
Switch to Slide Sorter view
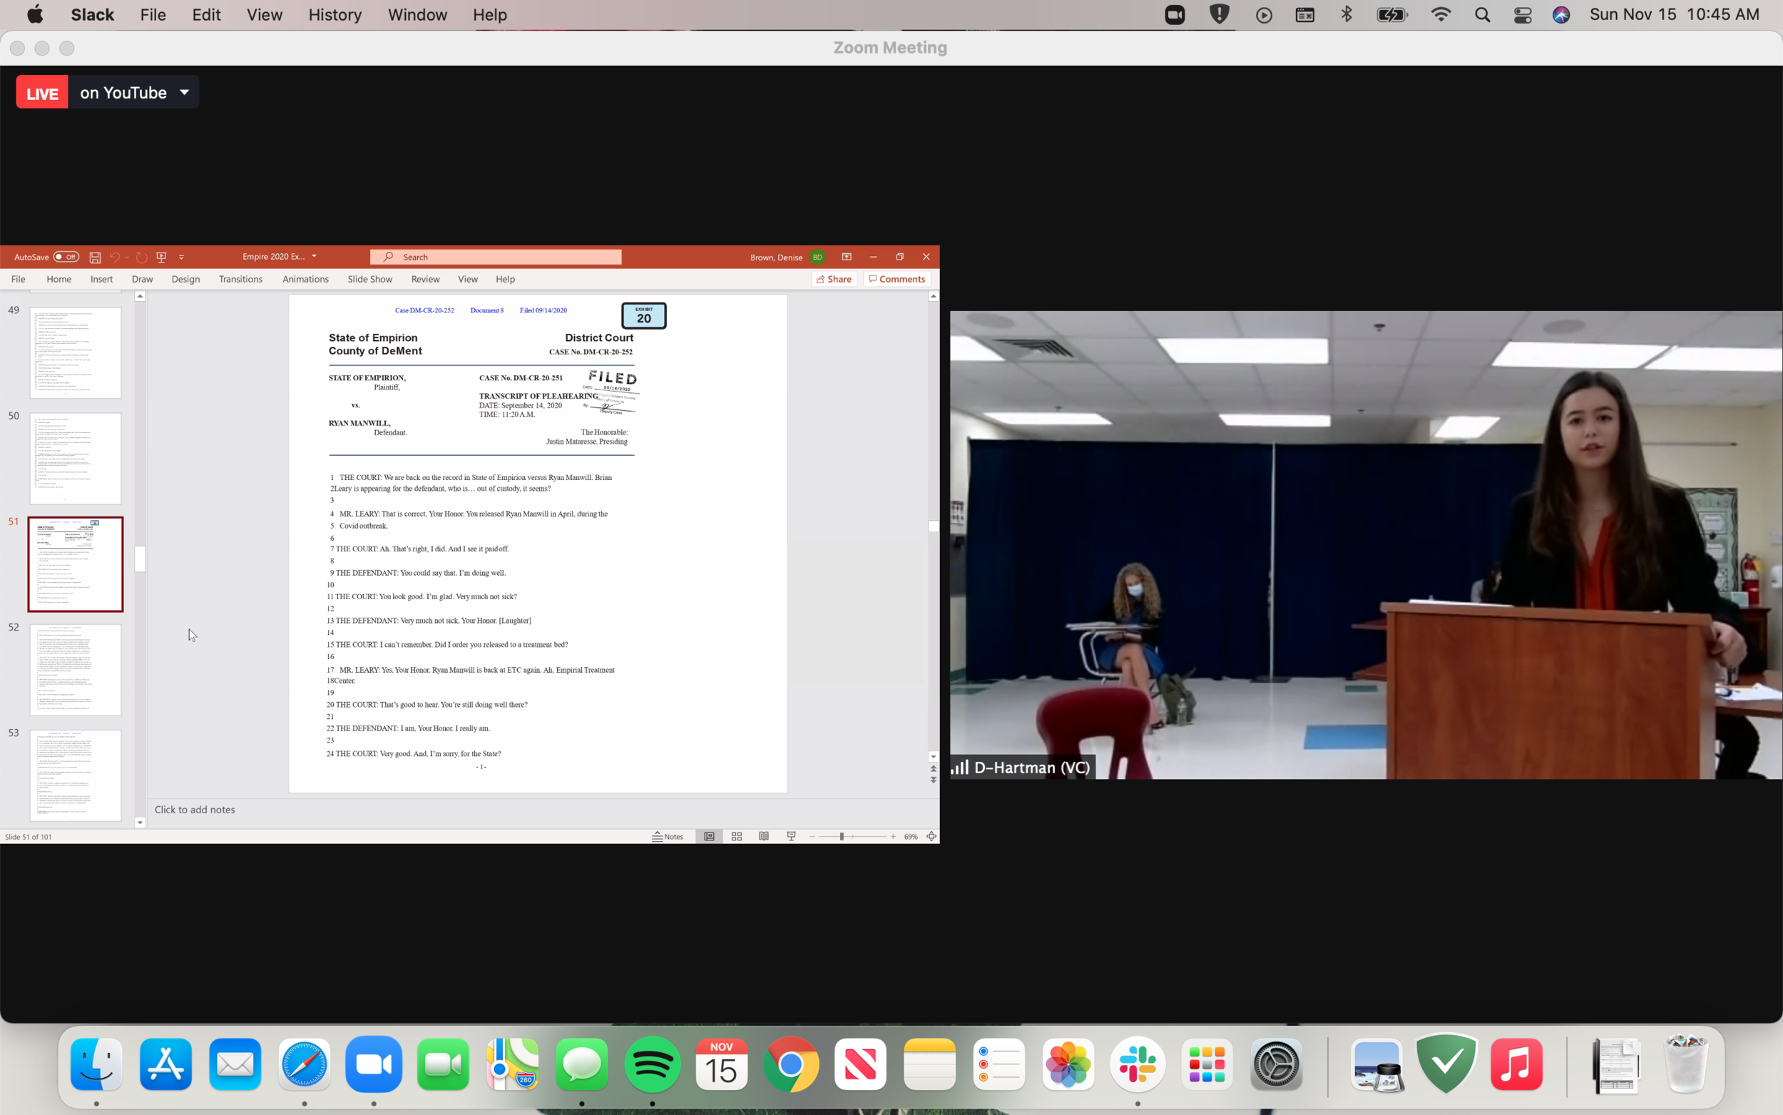[x=736, y=836]
